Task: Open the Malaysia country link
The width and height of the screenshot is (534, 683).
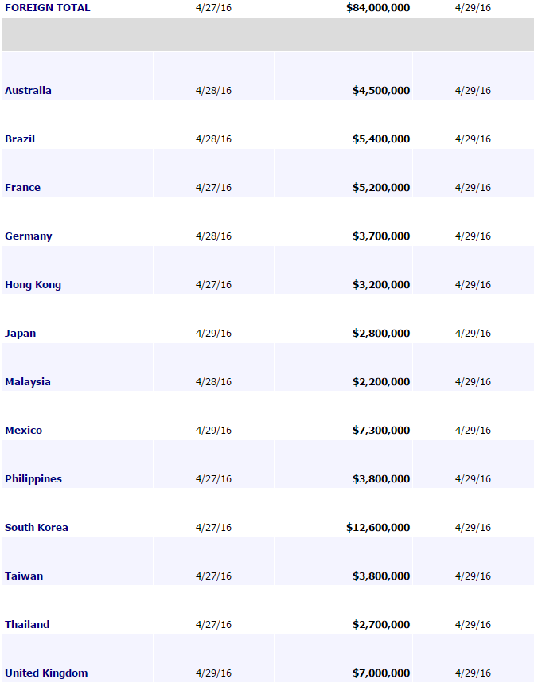Action: (x=27, y=382)
